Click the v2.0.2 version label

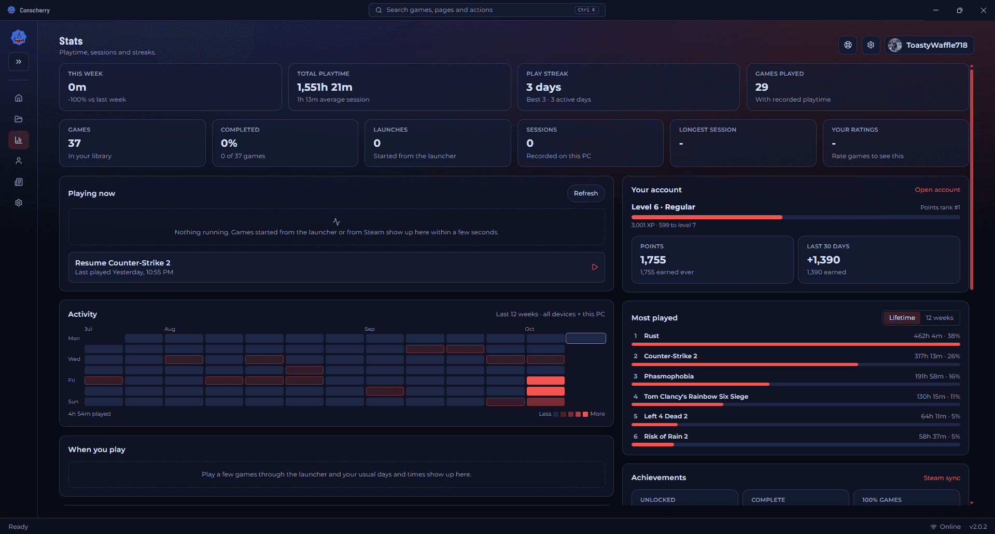coord(978,527)
